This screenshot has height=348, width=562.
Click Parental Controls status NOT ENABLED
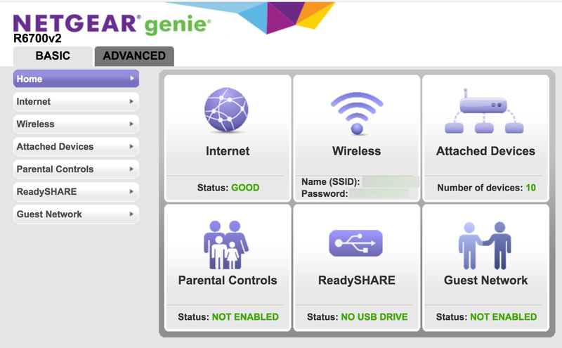click(245, 317)
